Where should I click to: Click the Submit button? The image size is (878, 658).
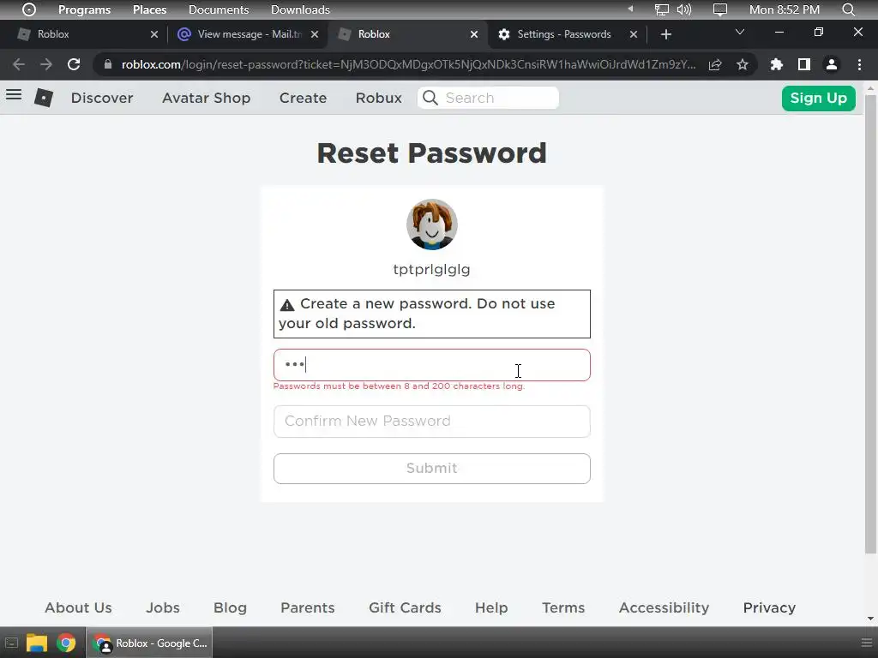[432, 469]
